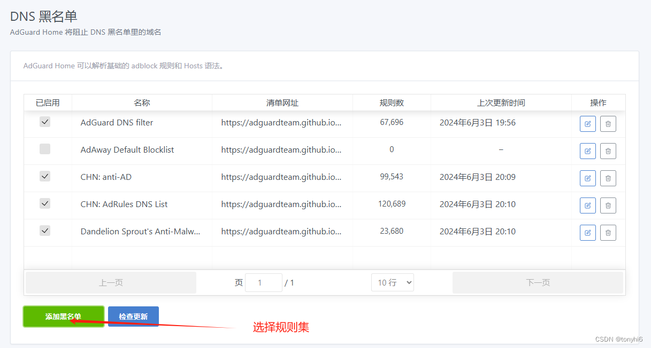Click the CHN: AdRules DNS List update time
The image size is (651, 348).
tap(478, 204)
